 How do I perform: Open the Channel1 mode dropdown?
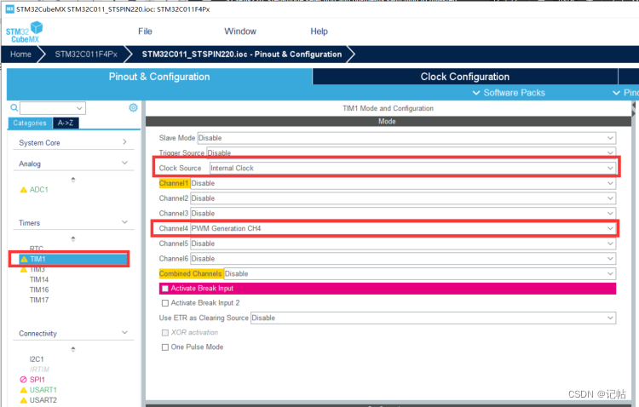pyautogui.click(x=403, y=183)
